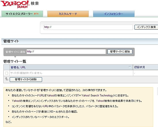Click the bullet about 検索結果で非表示にする
This screenshot has height=127, width=158.
click(x=77, y=101)
